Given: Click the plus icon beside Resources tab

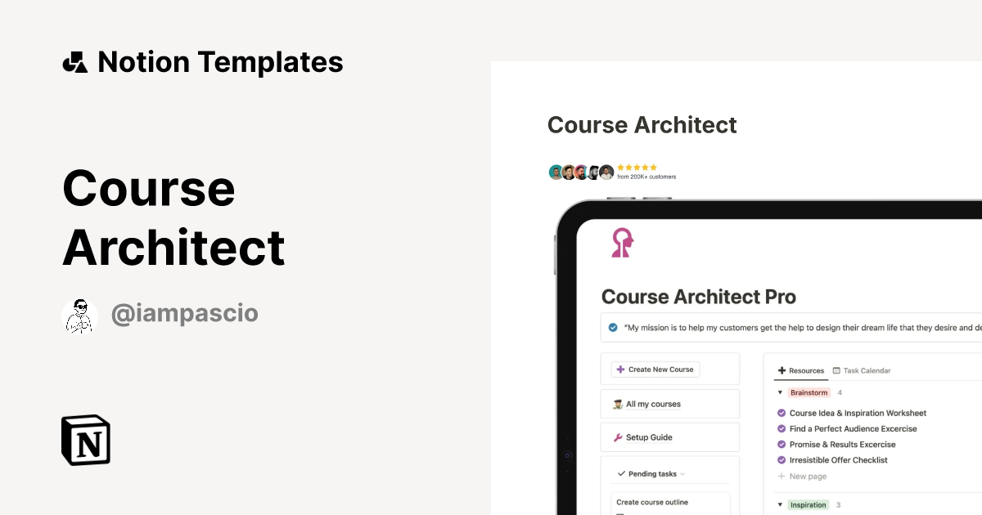Looking at the screenshot, I should point(781,370).
